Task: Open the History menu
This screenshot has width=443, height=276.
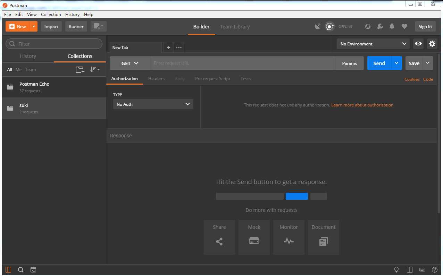Action: [72, 14]
